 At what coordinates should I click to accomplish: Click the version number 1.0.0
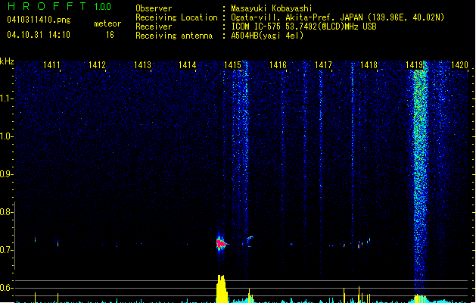pos(103,7)
